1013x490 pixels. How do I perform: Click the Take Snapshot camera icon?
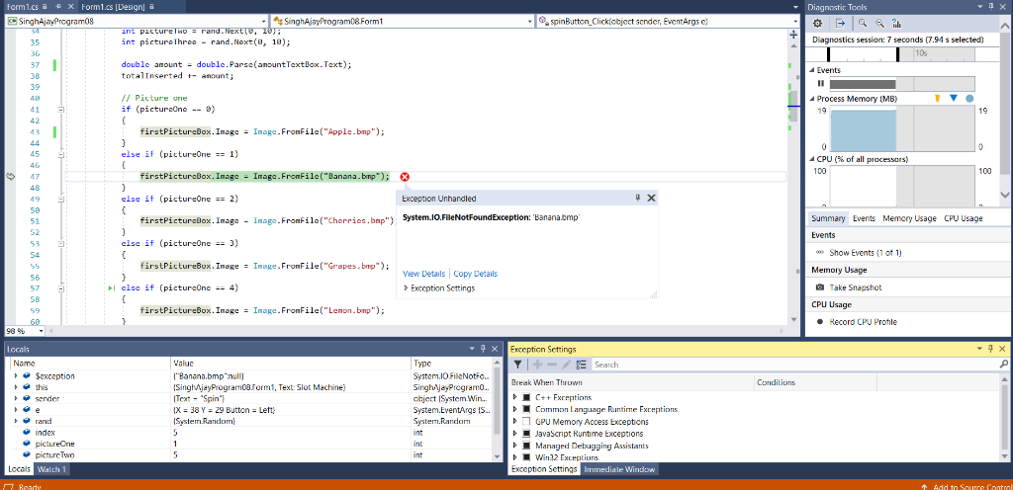(820, 287)
